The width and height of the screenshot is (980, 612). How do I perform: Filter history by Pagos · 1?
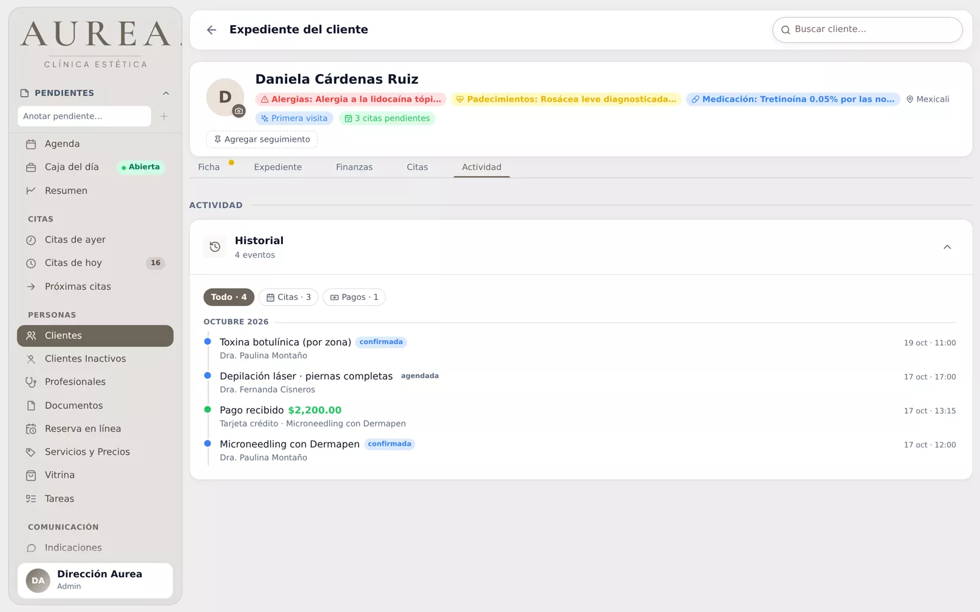click(354, 297)
